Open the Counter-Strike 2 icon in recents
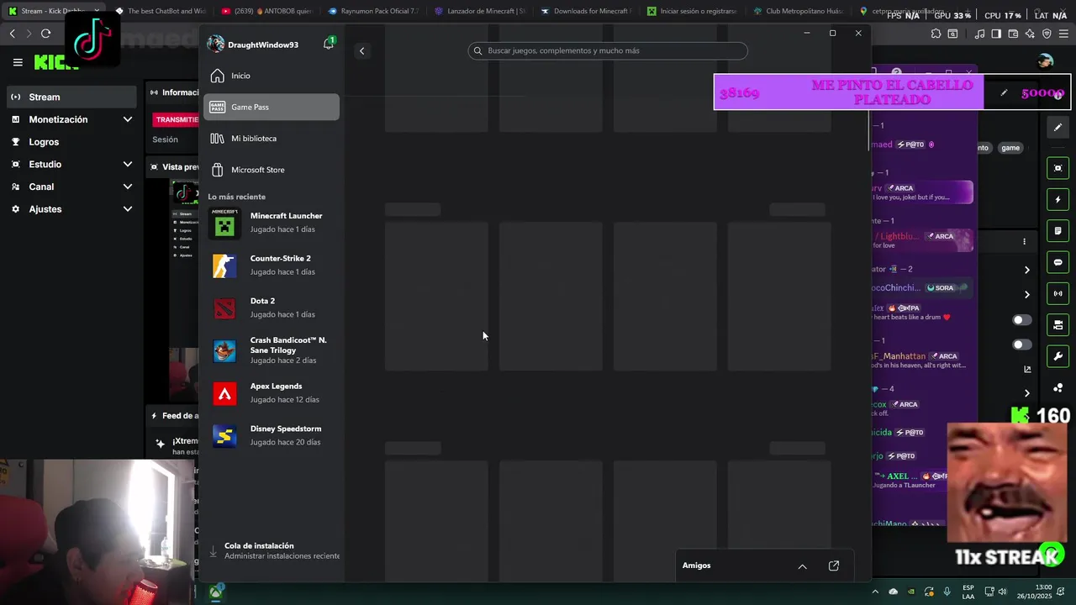Image resolution: width=1076 pixels, height=605 pixels. (x=224, y=266)
